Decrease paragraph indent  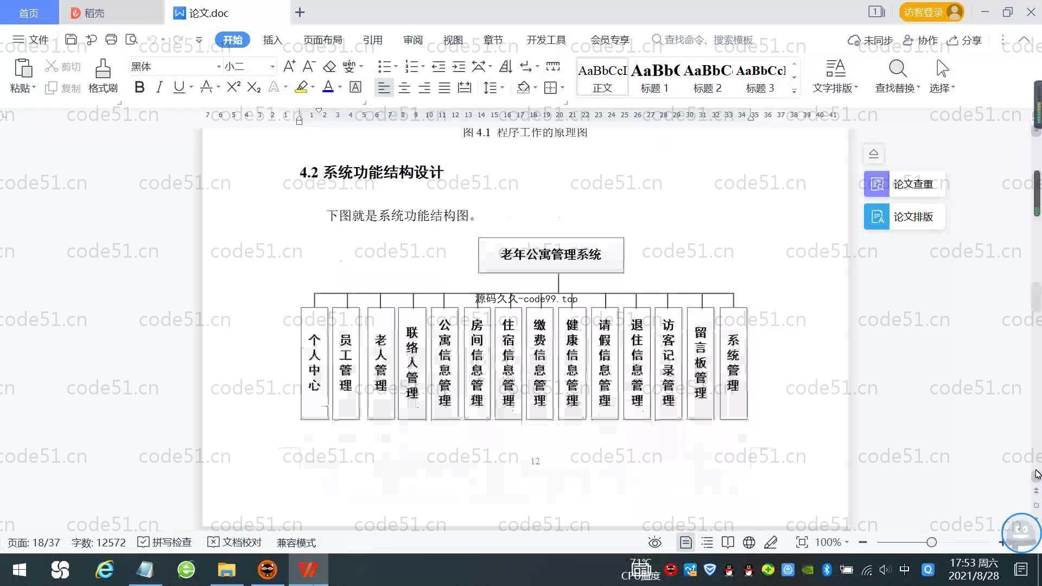[439, 66]
